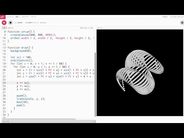Screen dimensions: 184x138
Task: Toggle the auto-refresh checkbox
Action: point(16,23)
